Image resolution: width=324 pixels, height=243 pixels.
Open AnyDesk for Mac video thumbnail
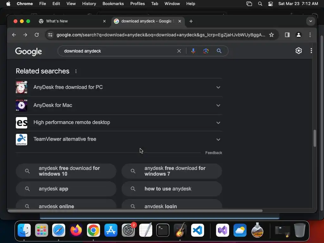22,105
